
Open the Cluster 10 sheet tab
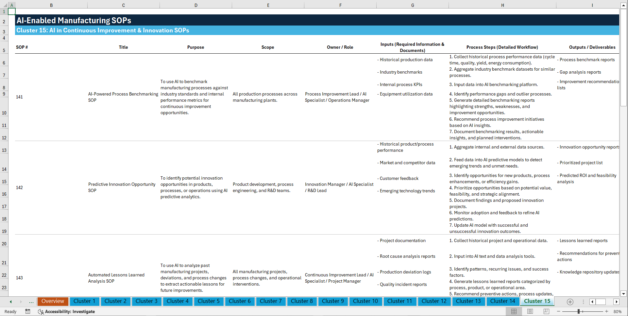365,301
